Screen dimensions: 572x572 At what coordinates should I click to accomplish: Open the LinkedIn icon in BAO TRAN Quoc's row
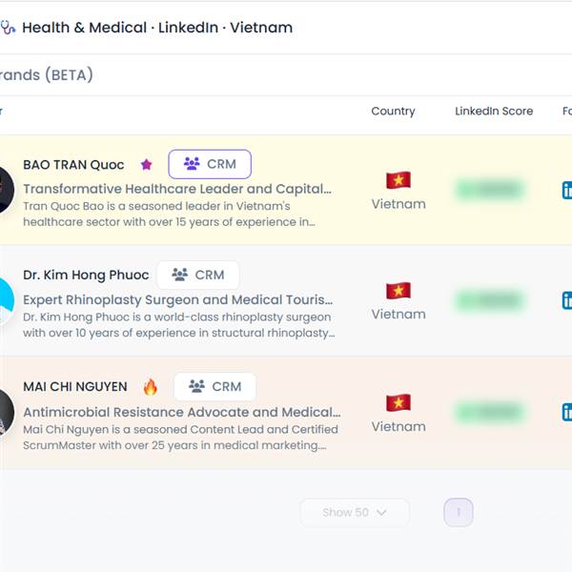[567, 190]
